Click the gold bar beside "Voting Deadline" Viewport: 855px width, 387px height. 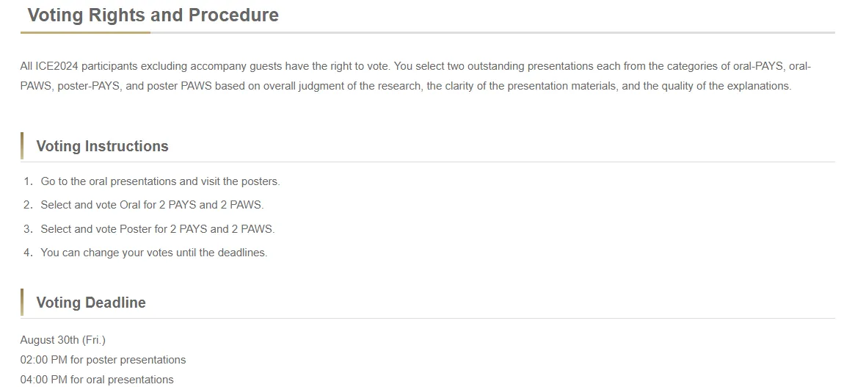(x=22, y=303)
